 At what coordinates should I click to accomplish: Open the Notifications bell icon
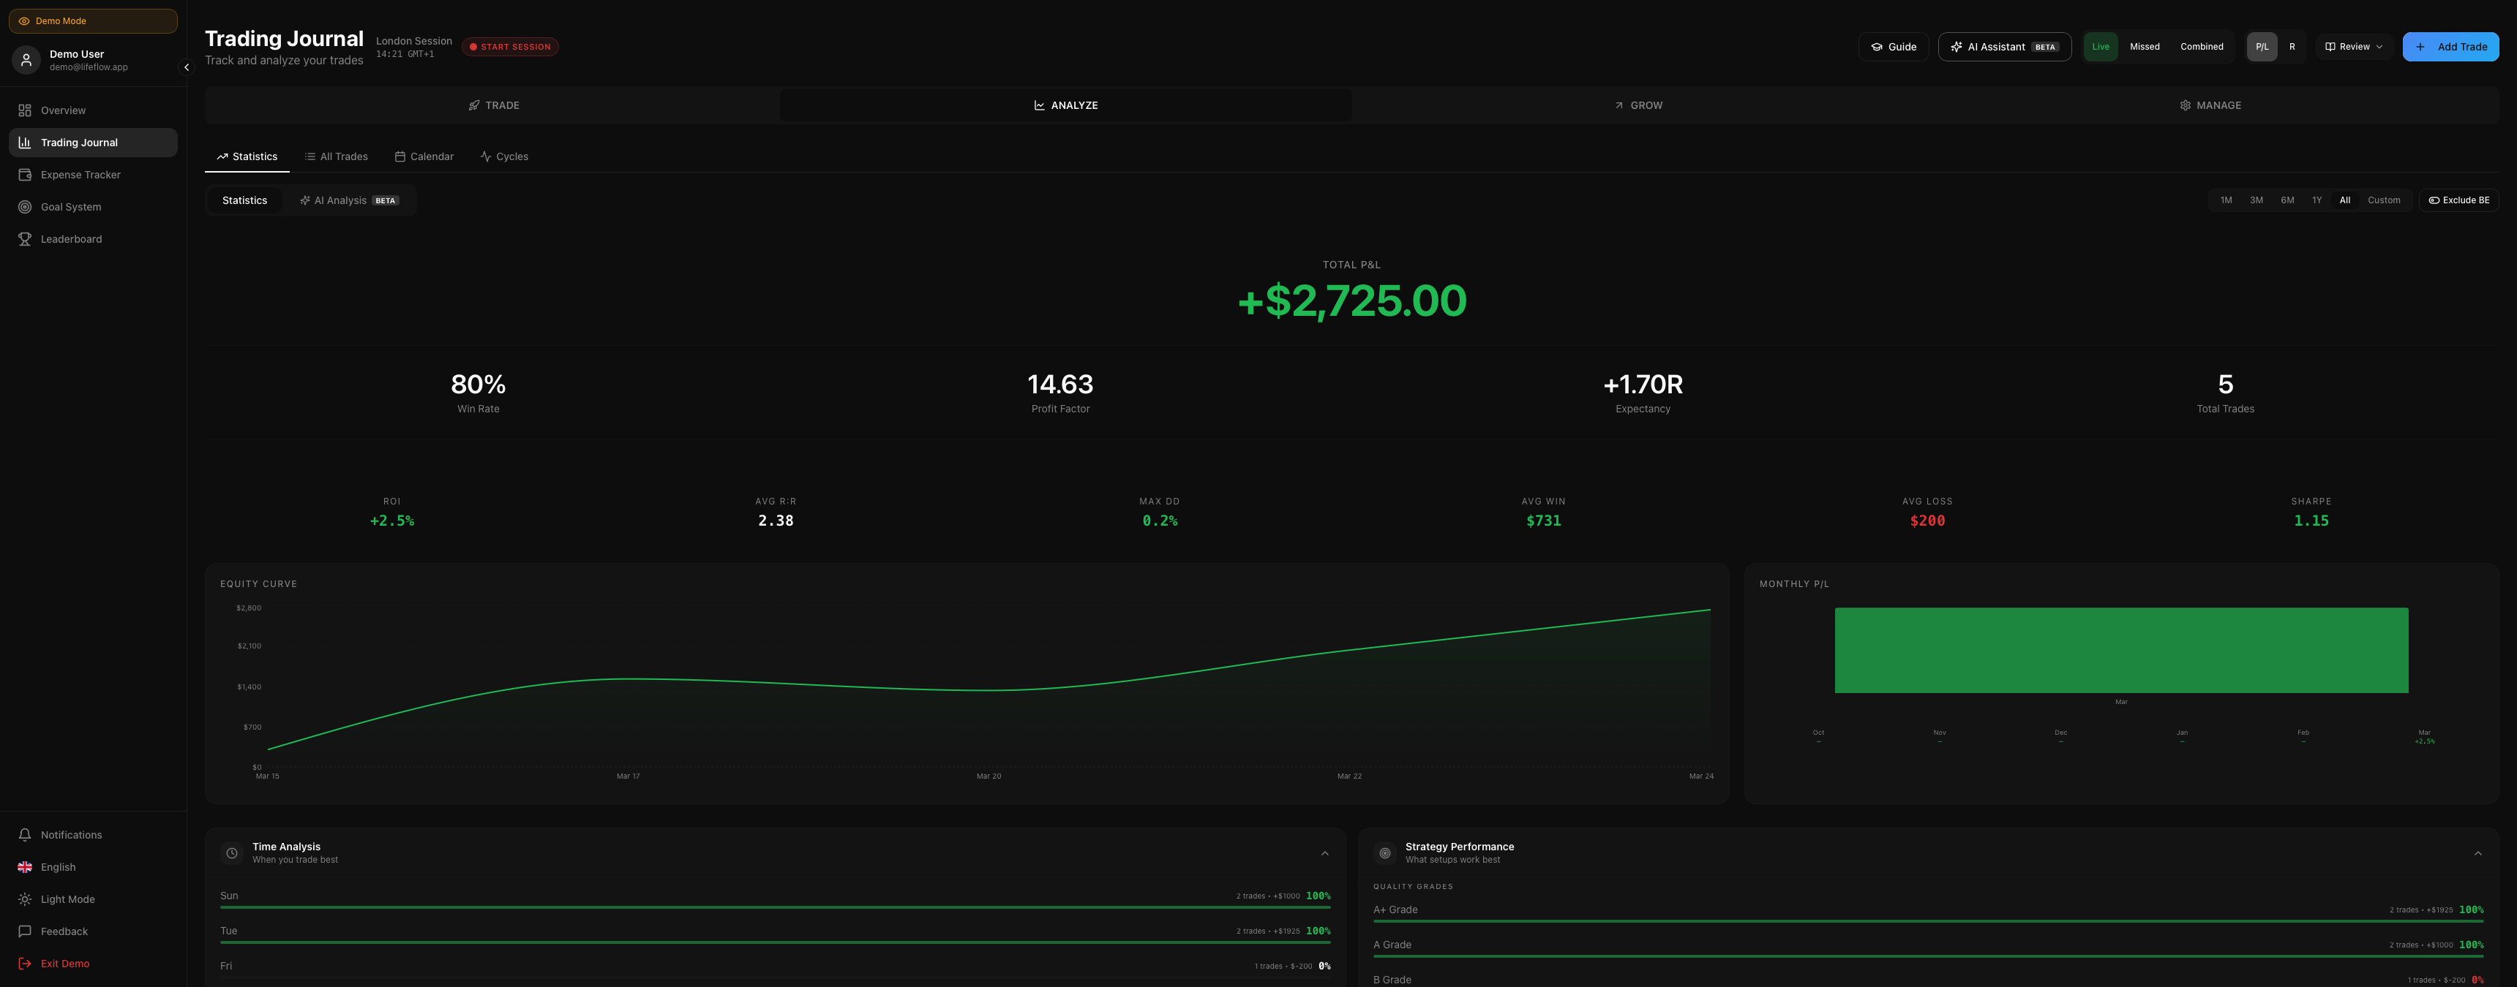[24, 835]
